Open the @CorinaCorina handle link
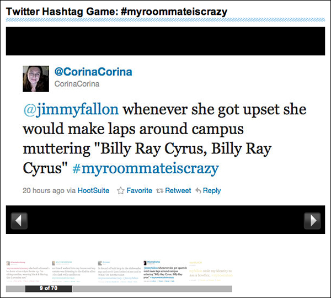This screenshot has width=331, height=298. 93,72
